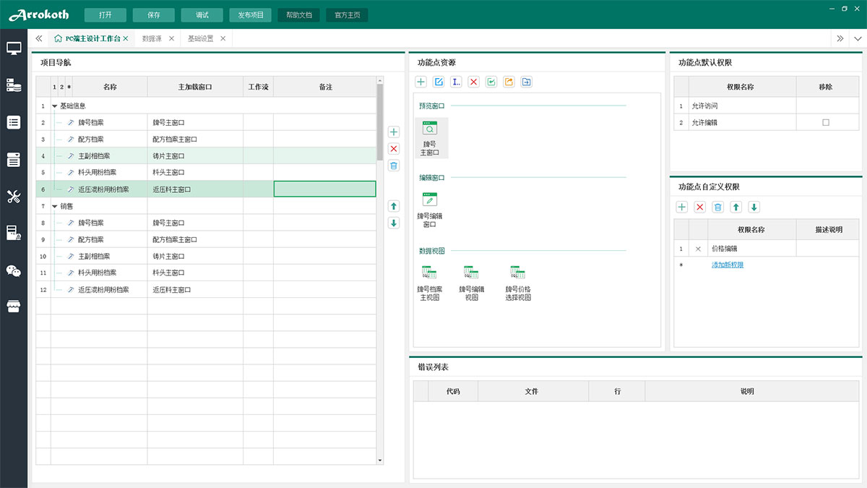Open the store icon in sidebar
Image resolution: width=867 pixels, height=488 pixels.
point(14,307)
